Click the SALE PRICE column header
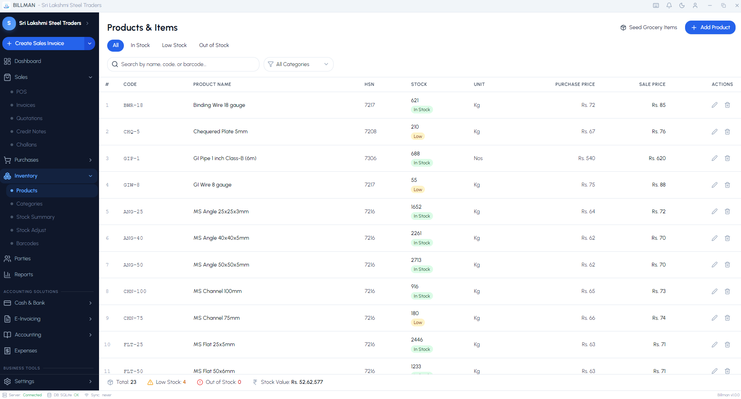Image resolution: width=741 pixels, height=399 pixels. tap(652, 84)
